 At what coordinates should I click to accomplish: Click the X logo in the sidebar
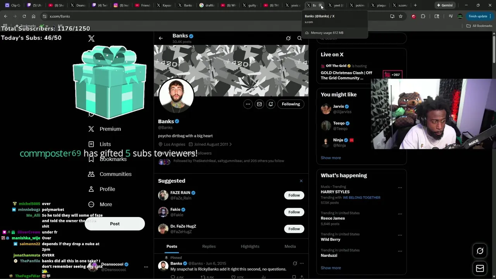pyautogui.click(x=91, y=38)
